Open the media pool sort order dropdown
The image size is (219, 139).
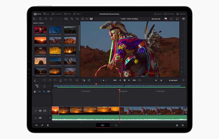tap(77, 19)
